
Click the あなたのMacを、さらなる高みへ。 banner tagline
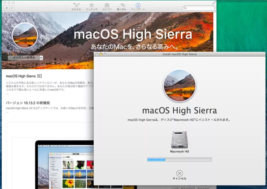click(x=135, y=47)
